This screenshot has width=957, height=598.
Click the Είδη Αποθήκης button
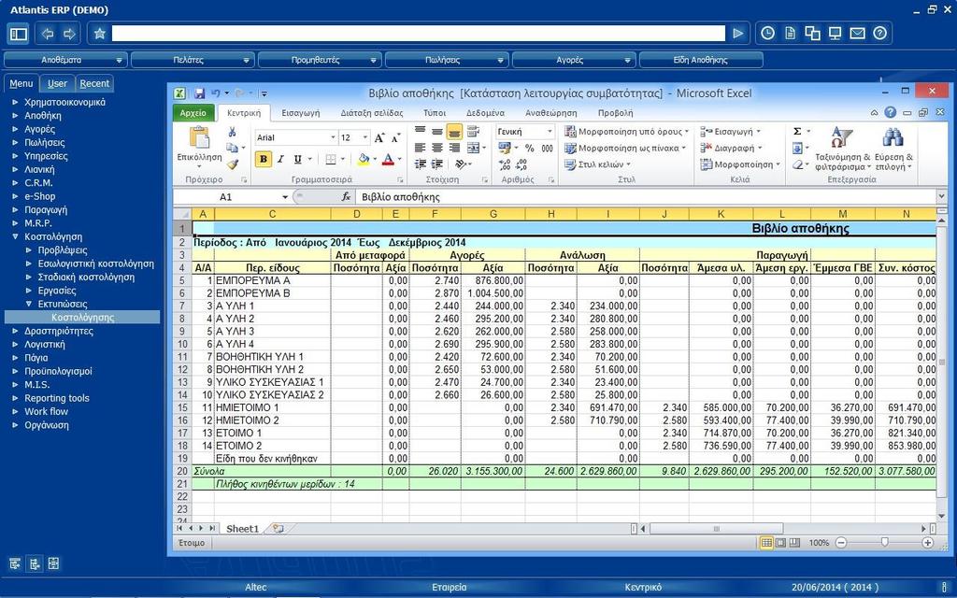pos(701,60)
